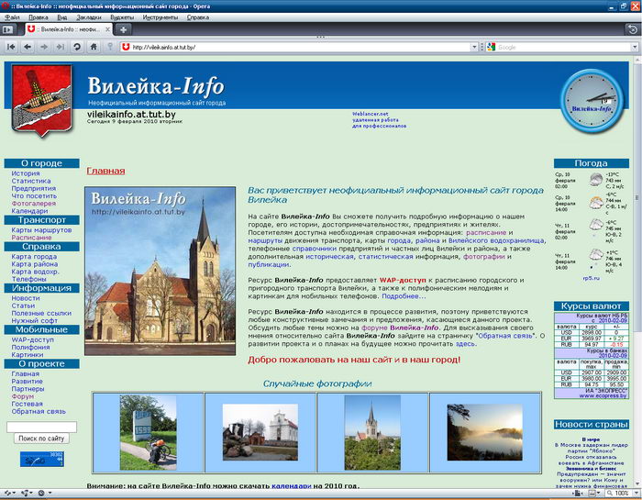
Task: Open the search engine dropdown arrow
Action: [635, 47]
